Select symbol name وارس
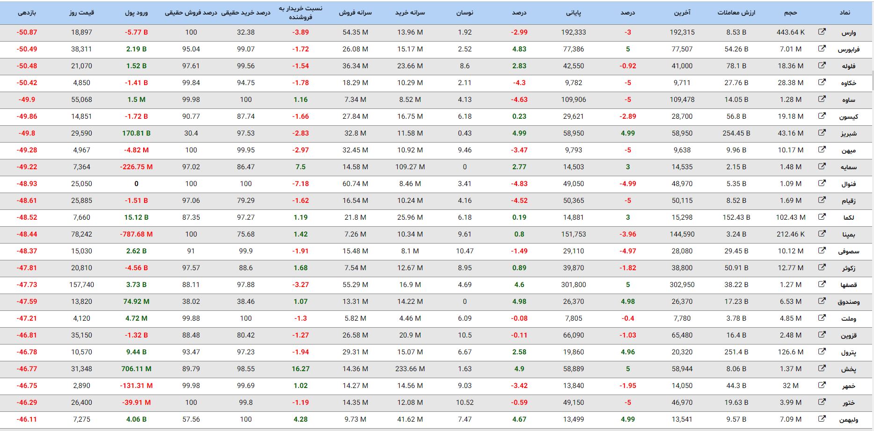The height and width of the screenshot is (431, 874). click(849, 33)
